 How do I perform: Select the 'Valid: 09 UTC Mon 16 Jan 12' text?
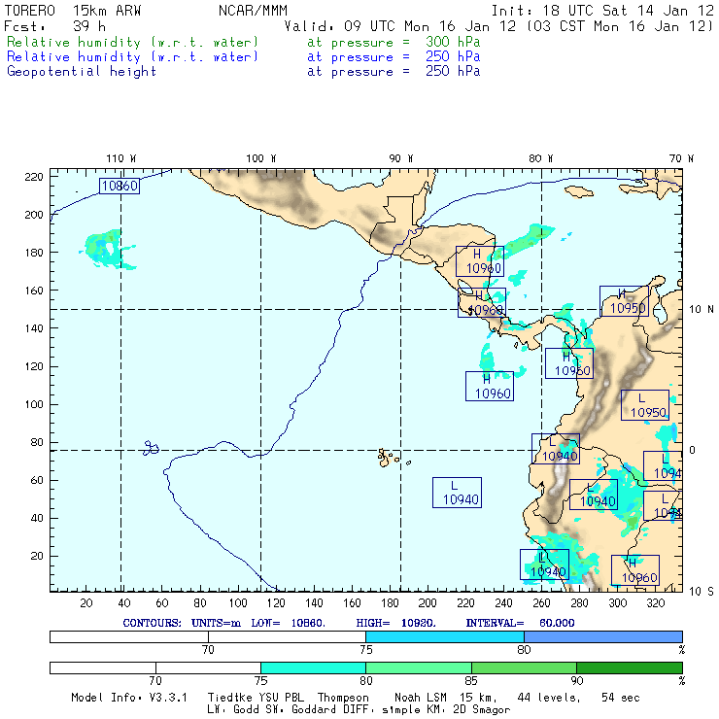(400, 26)
